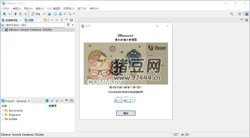Click the grey disconnect plug icon
Viewport: 250px width, 138px height.
click(x=25, y=14)
